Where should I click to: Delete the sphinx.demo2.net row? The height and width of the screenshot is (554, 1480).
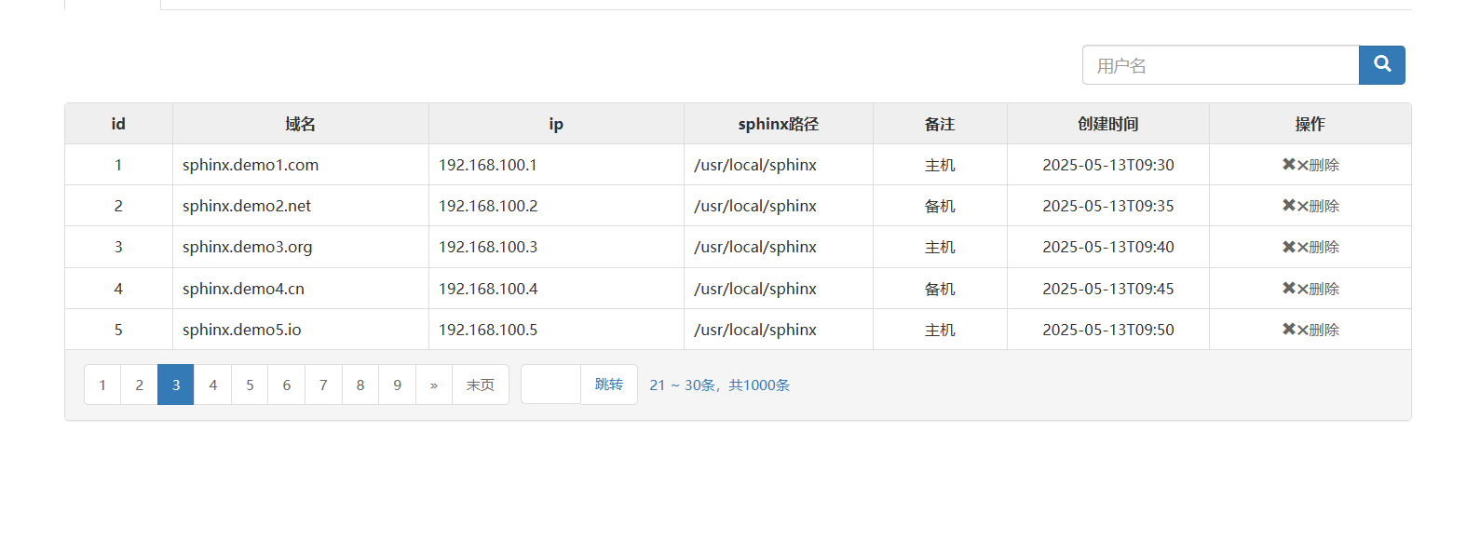pos(1310,206)
